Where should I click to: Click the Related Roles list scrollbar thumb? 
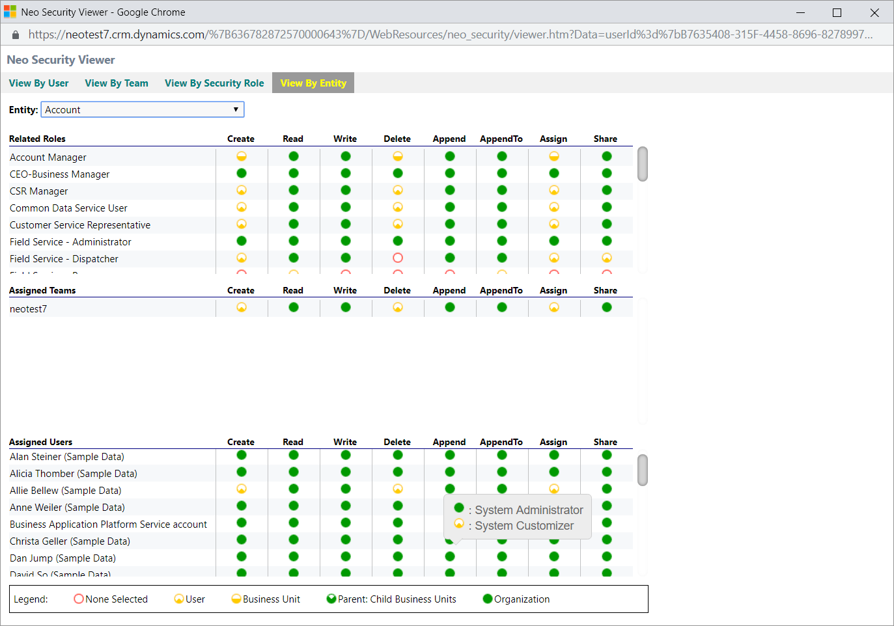[643, 164]
